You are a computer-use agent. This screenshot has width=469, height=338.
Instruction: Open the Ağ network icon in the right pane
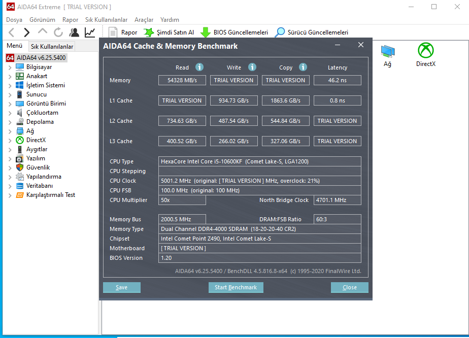[388, 51]
